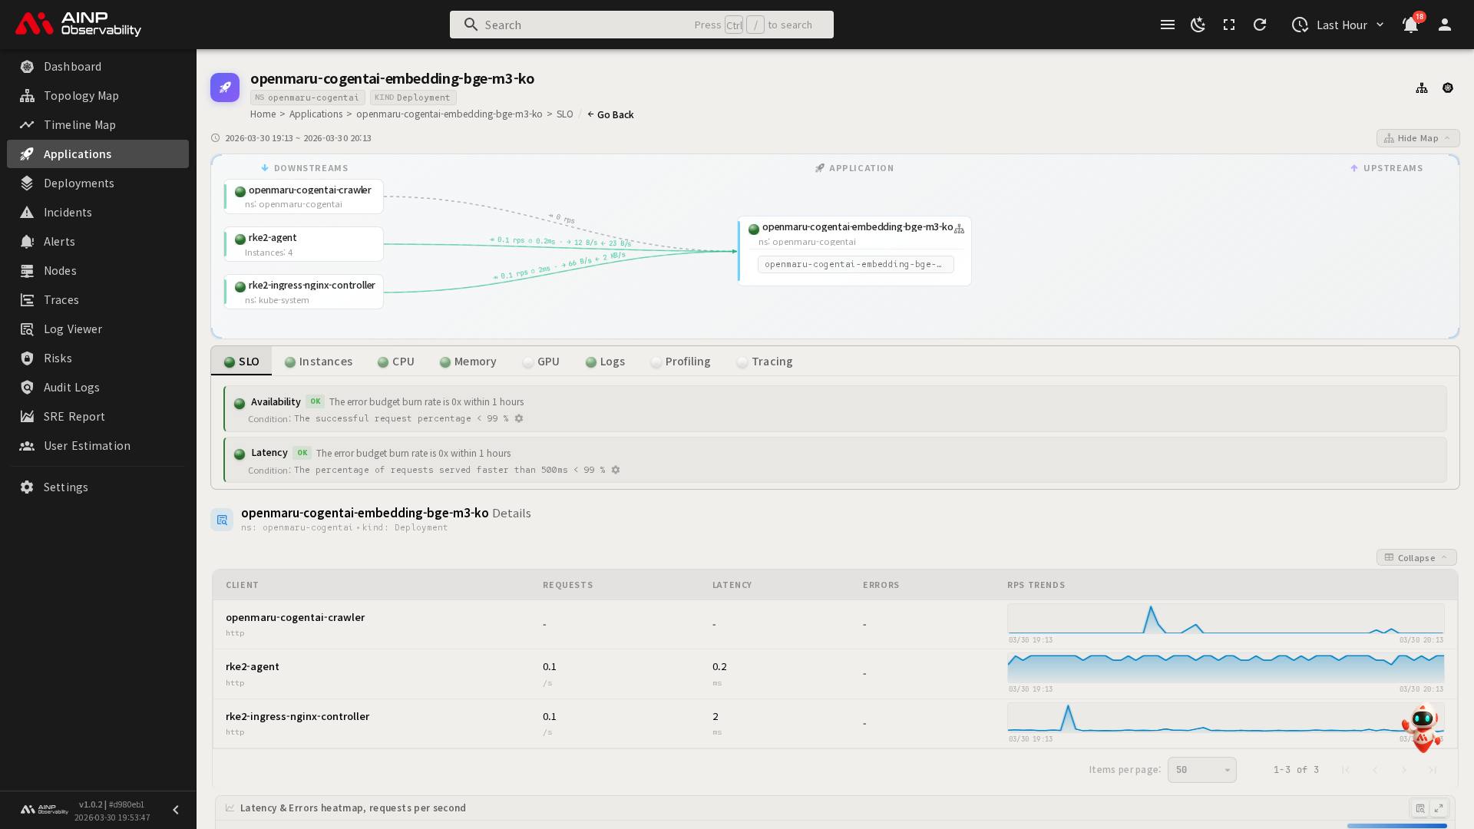Hide the application map
The width and height of the screenshot is (1474, 829).
pos(1417,138)
